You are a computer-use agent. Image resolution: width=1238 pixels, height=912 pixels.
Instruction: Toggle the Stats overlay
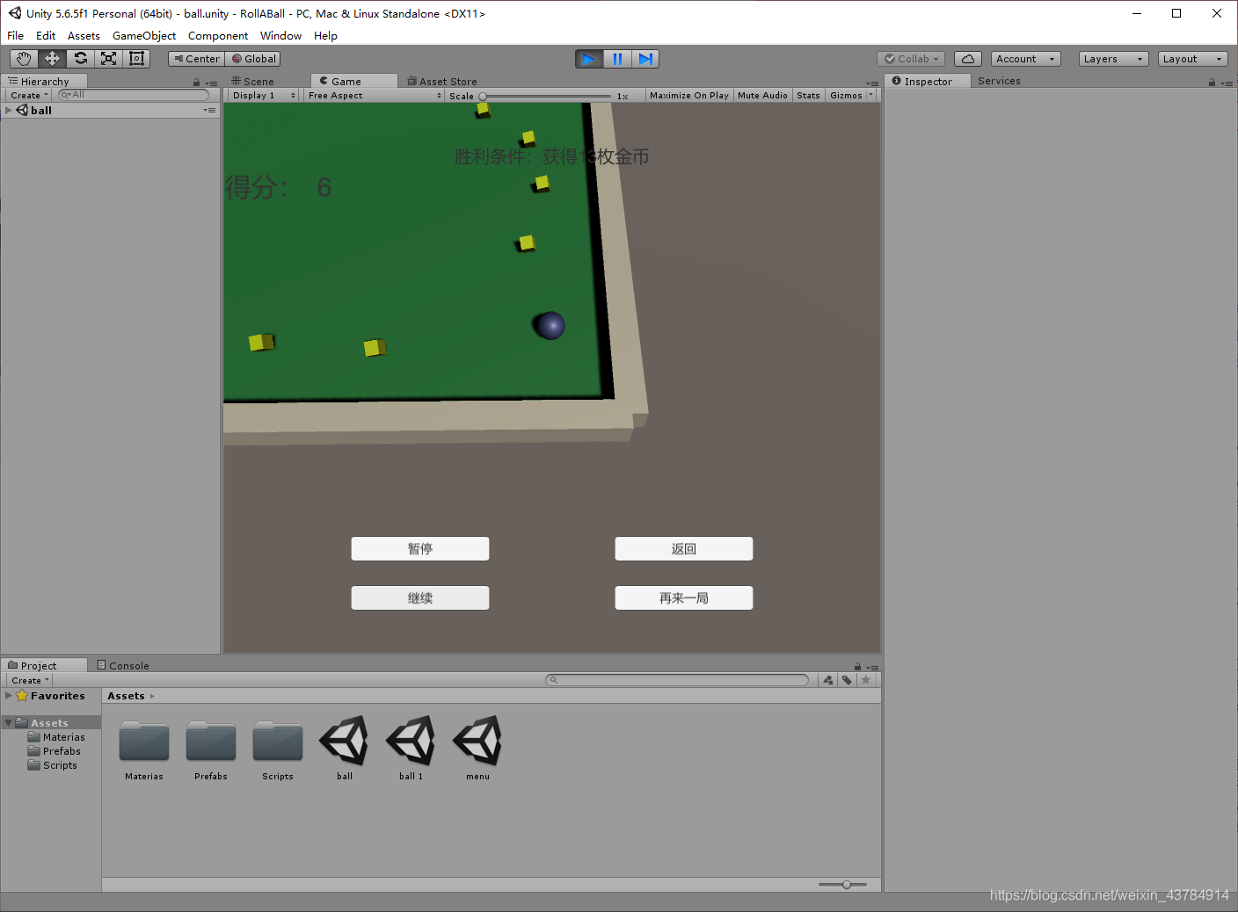808,95
